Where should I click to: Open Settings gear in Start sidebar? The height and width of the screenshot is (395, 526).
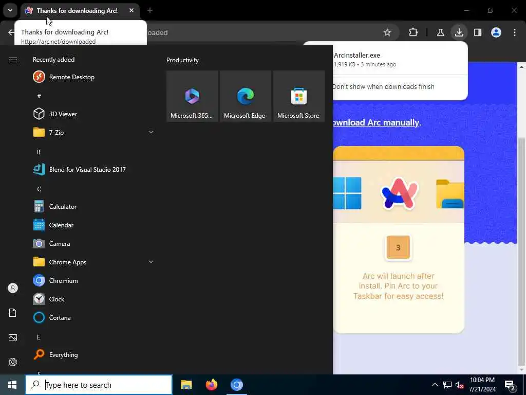pos(13,362)
